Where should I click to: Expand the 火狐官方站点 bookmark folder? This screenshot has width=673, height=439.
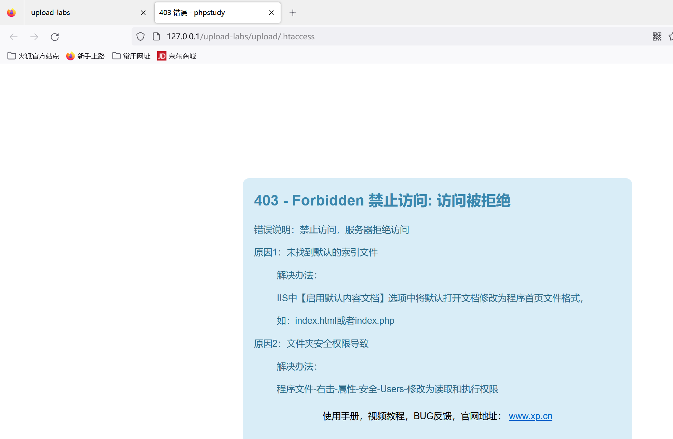click(x=33, y=56)
